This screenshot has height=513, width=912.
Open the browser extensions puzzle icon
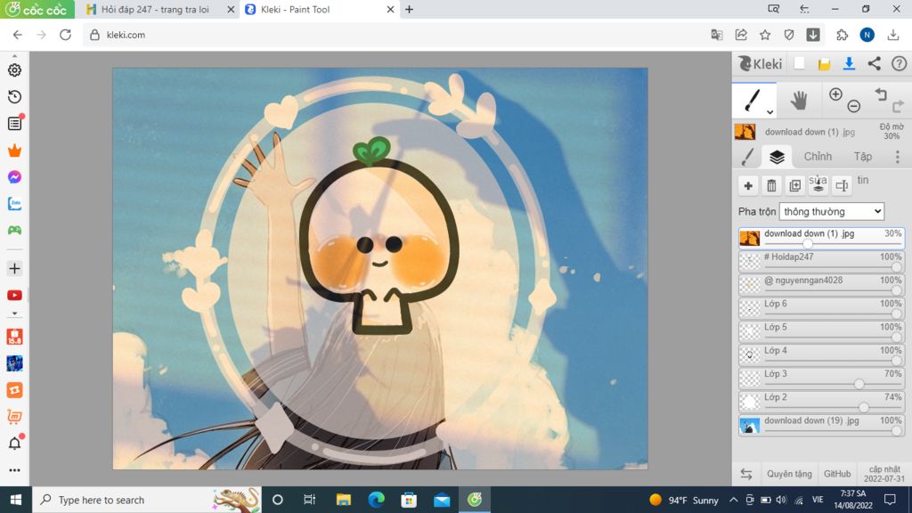click(x=842, y=35)
